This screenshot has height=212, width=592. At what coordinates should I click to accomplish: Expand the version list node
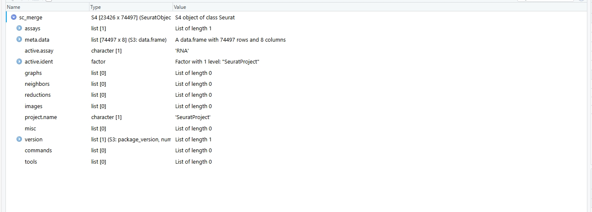click(x=19, y=139)
